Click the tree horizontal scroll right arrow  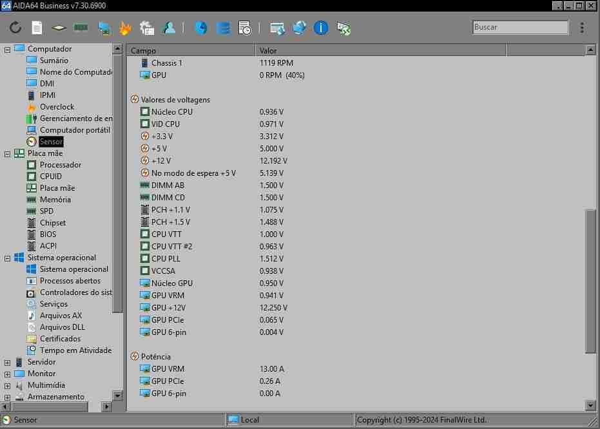click(x=107, y=406)
